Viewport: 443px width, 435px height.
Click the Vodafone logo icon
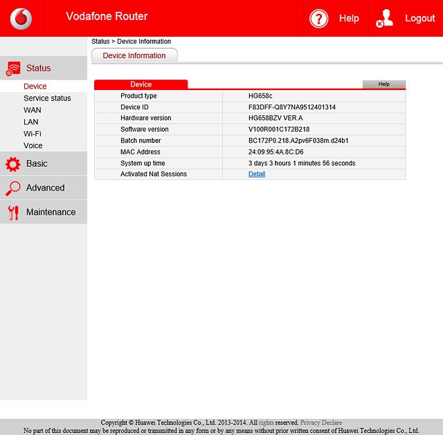(21, 19)
